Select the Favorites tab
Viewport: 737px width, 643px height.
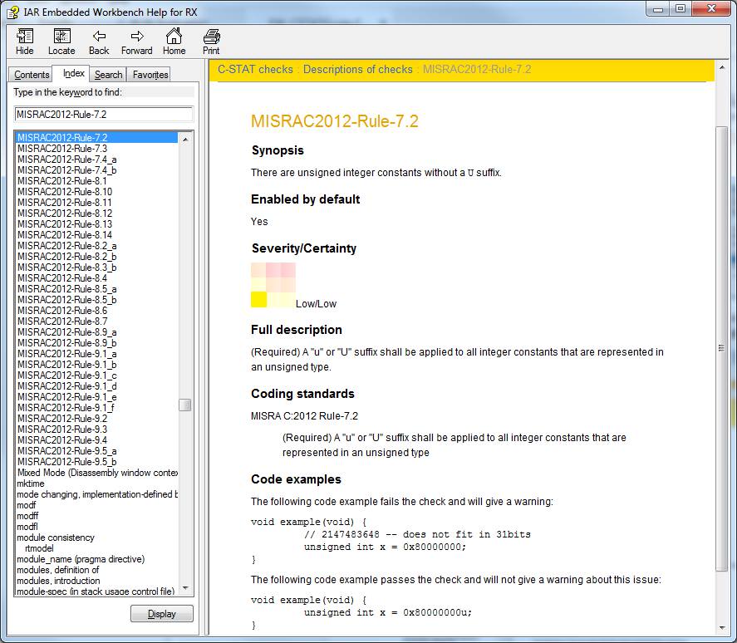[x=150, y=75]
